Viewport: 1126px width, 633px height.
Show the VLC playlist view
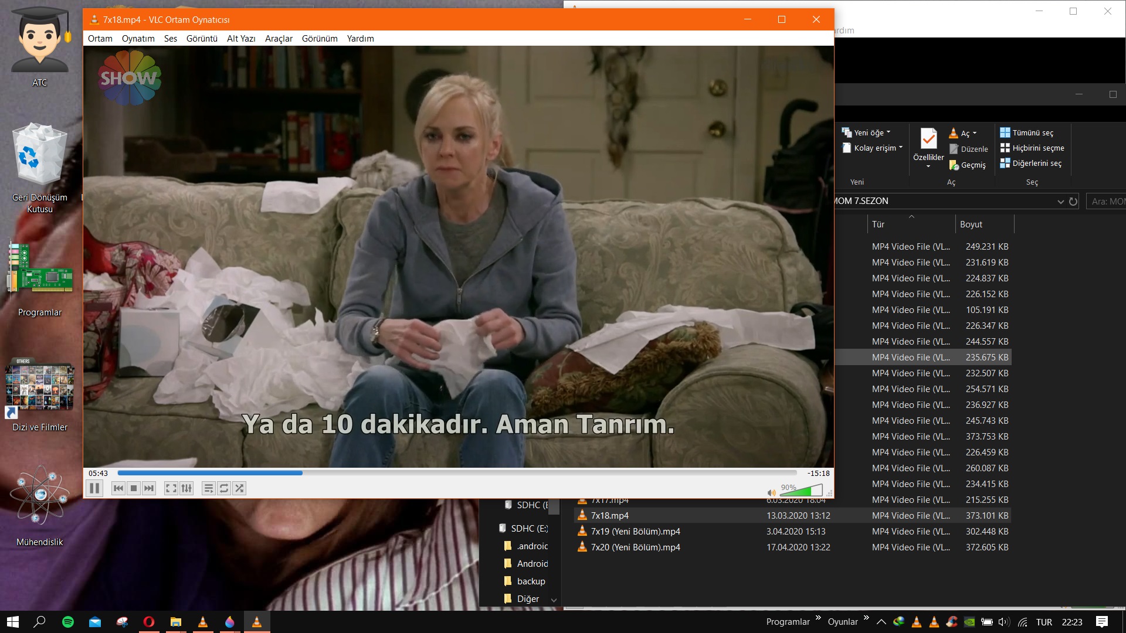click(208, 488)
